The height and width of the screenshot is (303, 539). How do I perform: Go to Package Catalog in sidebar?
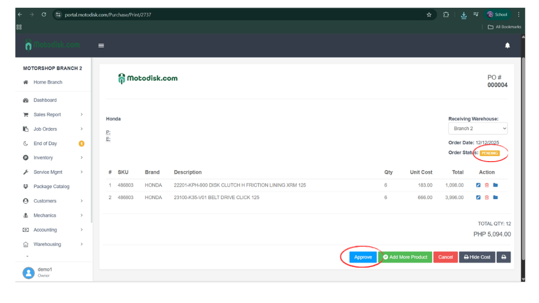(x=51, y=186)
